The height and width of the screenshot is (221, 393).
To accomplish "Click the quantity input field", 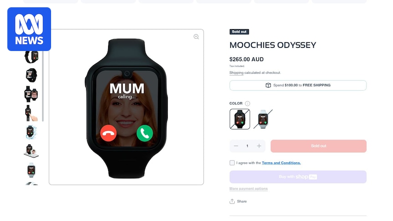I will 248,146.
